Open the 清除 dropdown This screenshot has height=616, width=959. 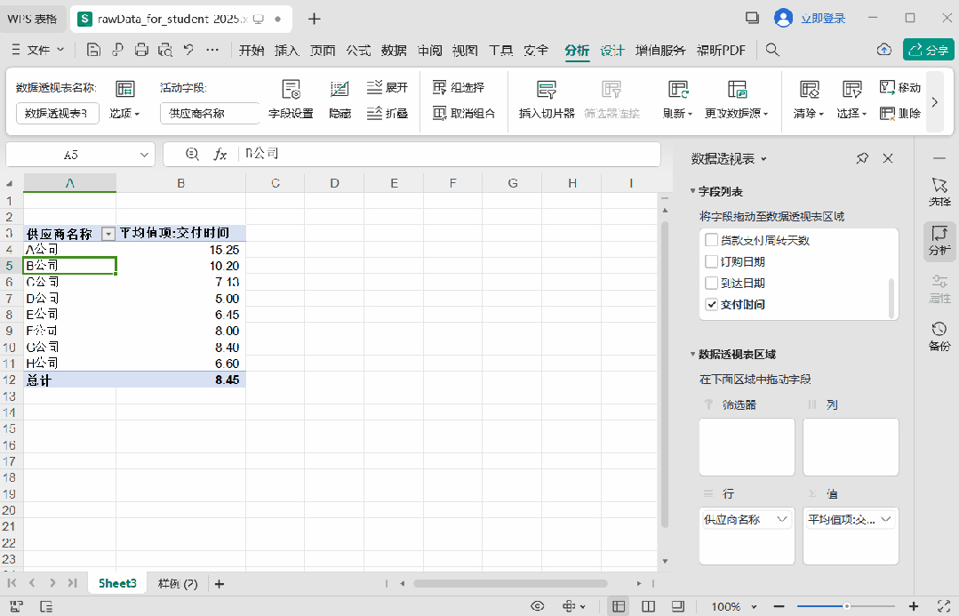[x=809, y=113]
